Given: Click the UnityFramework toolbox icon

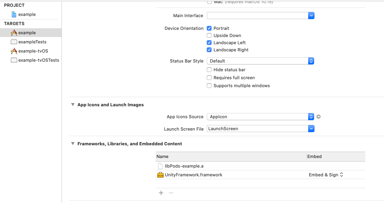Looking at the screenshot, I should (160, 175).
